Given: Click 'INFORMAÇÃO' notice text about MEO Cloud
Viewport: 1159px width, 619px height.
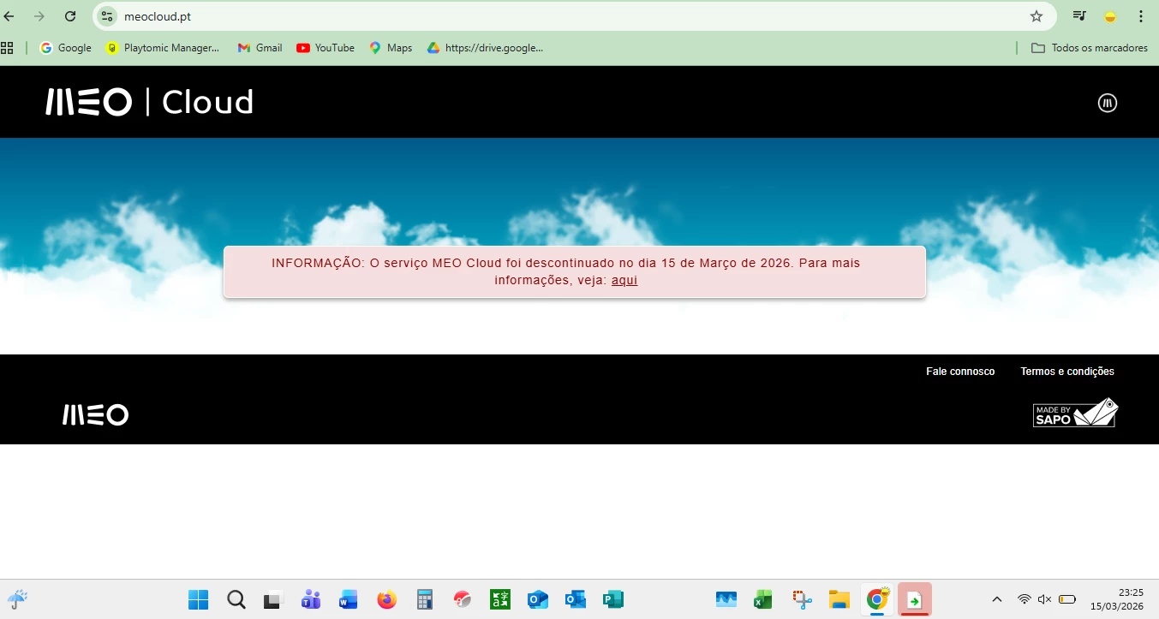Looking at the screenshot, I should pos(565,271).
